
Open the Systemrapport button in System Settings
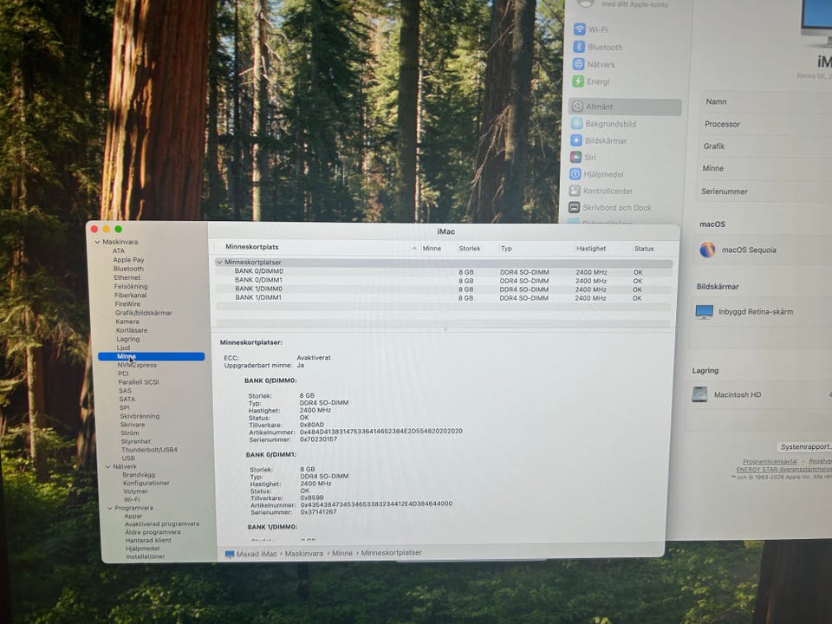(x=805, y=447)
